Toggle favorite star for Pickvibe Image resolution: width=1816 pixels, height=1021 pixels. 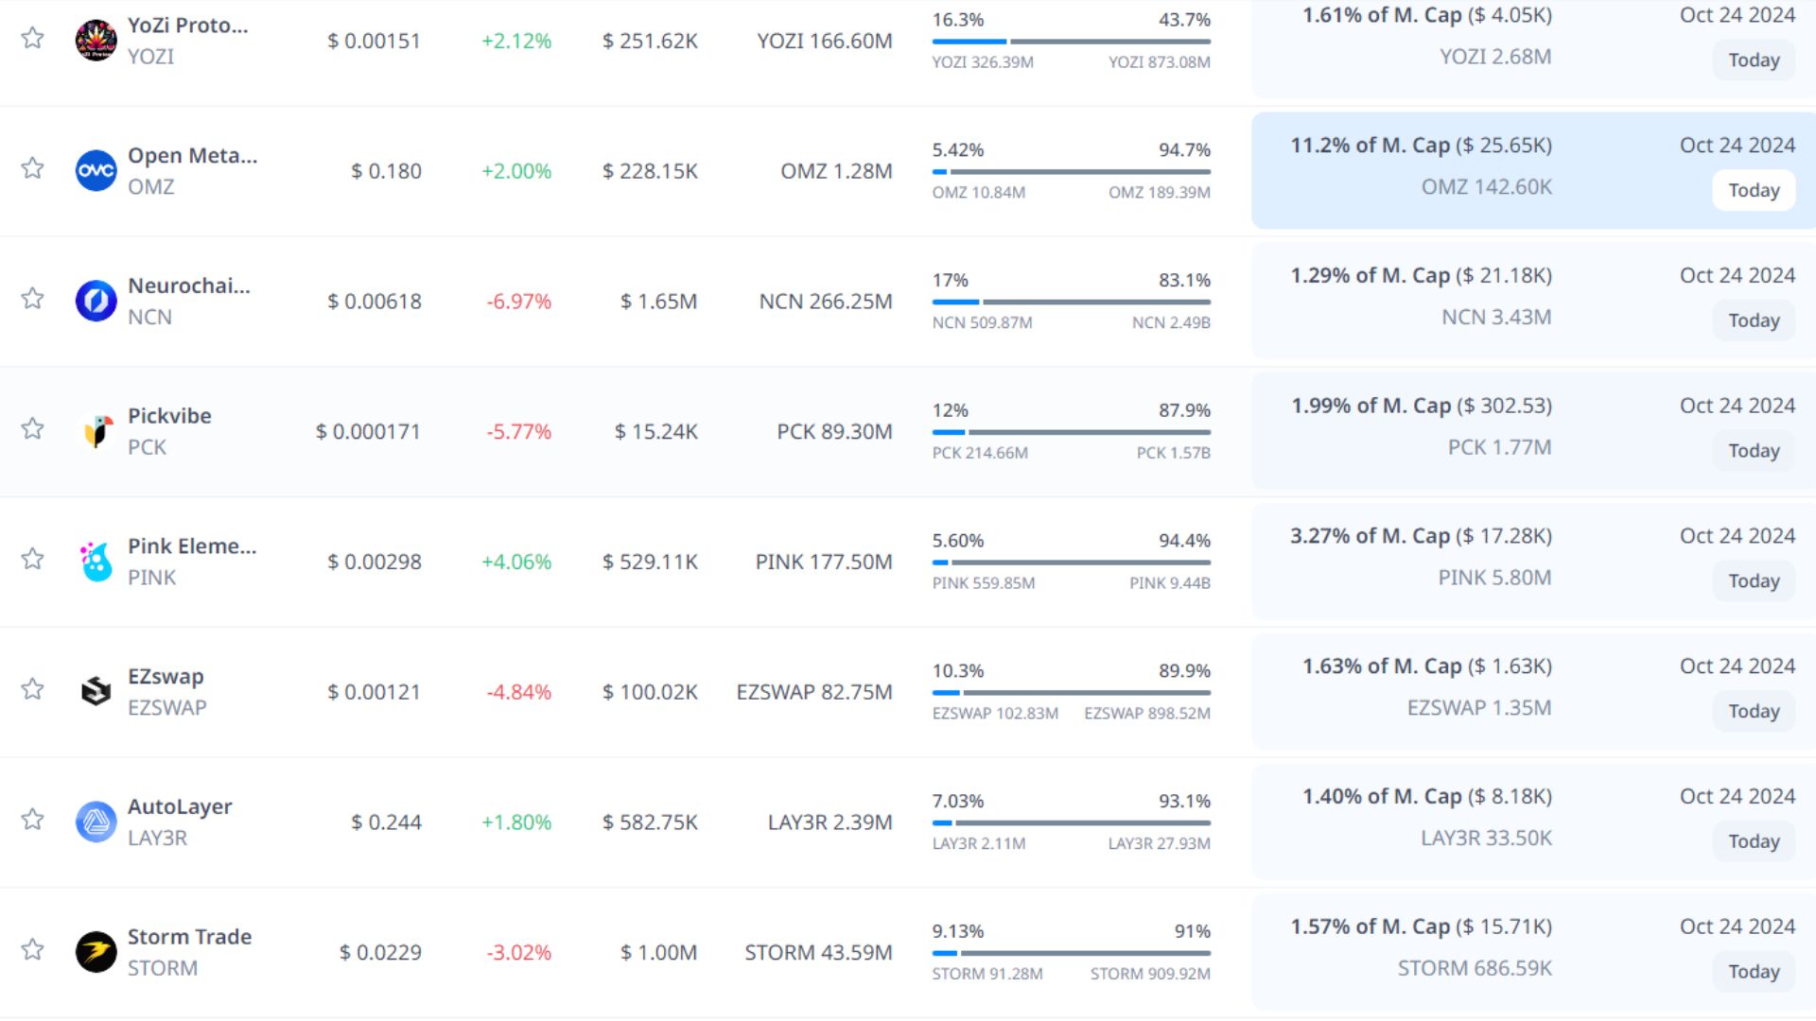(x=33, y=428)
